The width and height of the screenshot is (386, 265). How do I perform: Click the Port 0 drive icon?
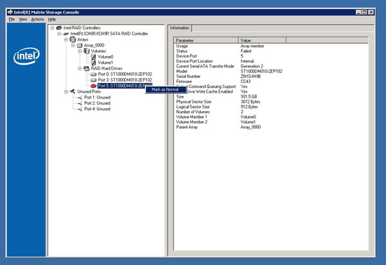(93, 74)
